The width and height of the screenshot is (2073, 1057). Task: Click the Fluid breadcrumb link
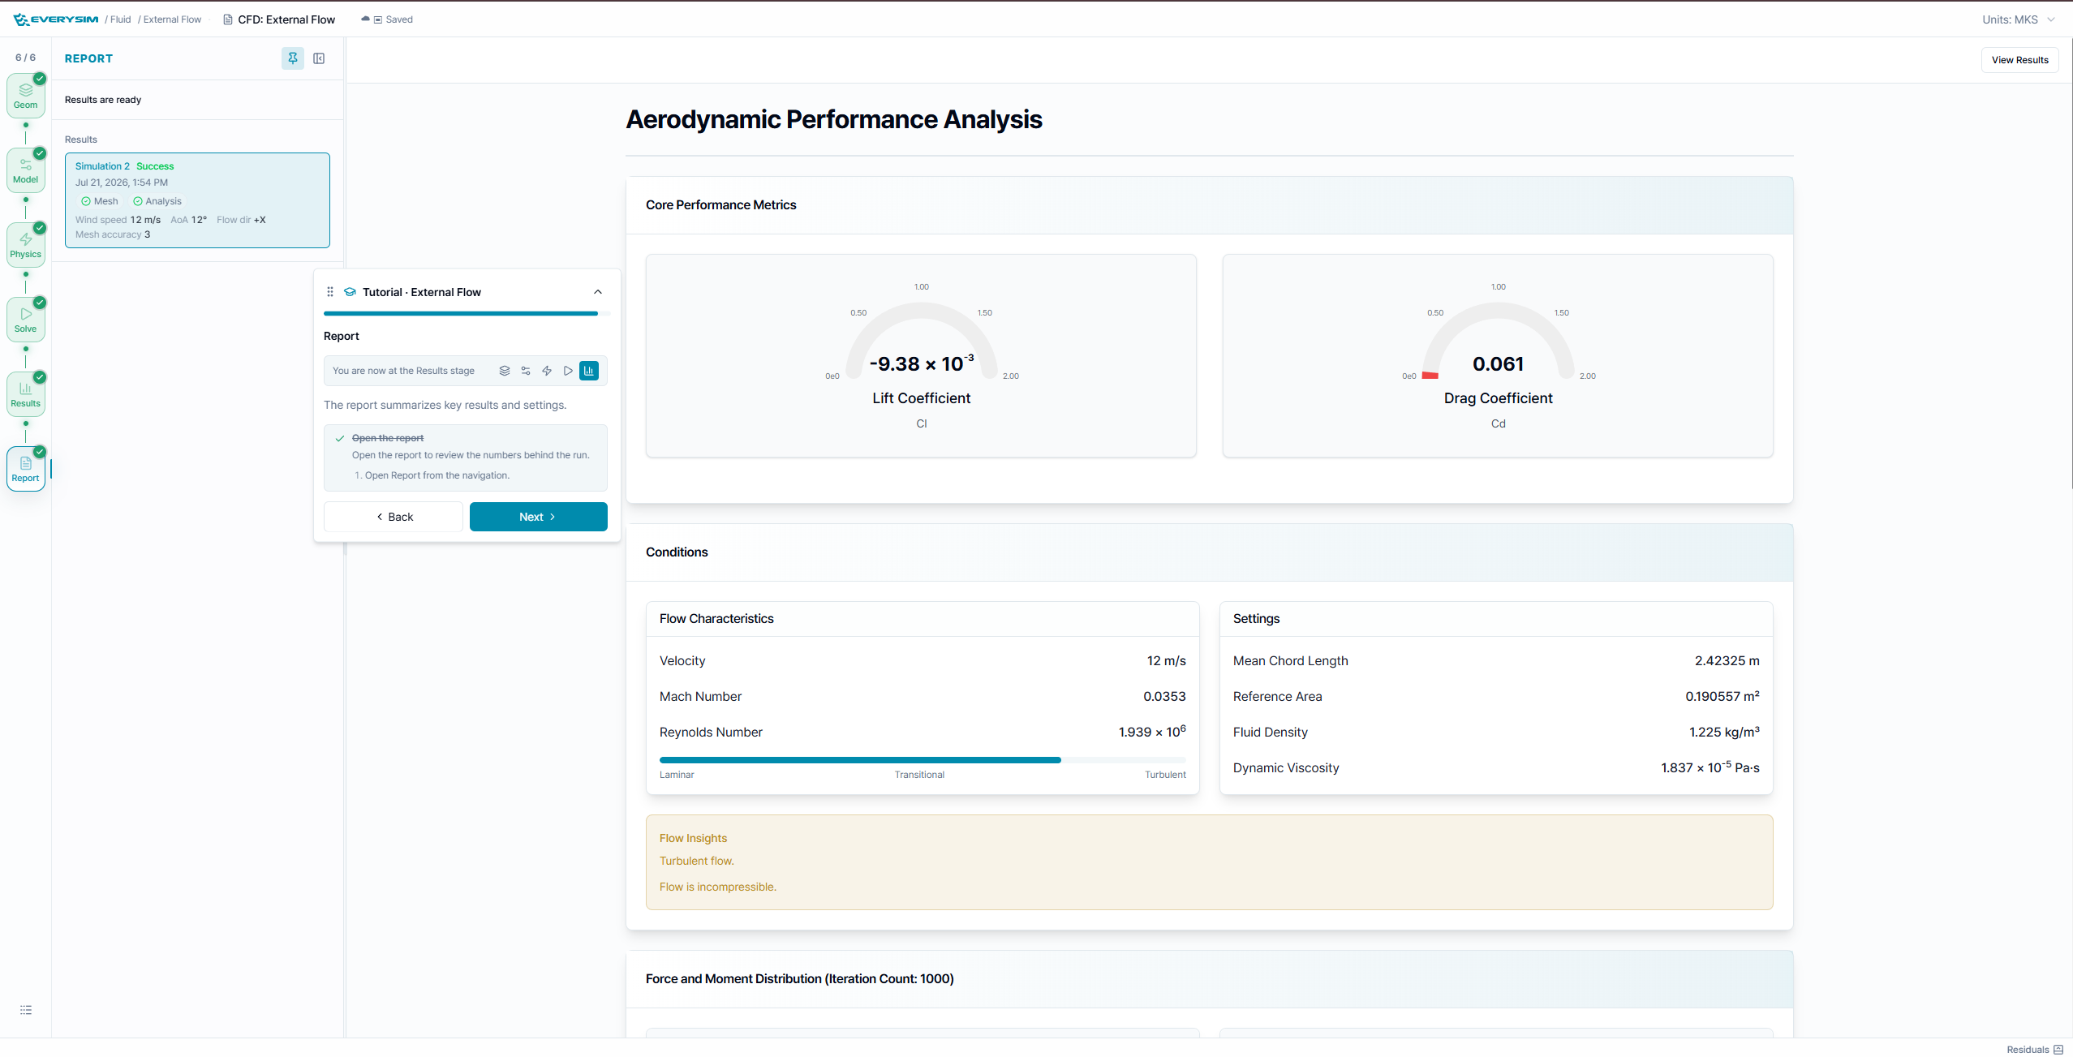click(120, 19)
